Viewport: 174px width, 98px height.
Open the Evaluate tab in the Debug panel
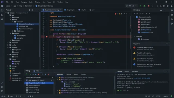click(x=83, y=74)
